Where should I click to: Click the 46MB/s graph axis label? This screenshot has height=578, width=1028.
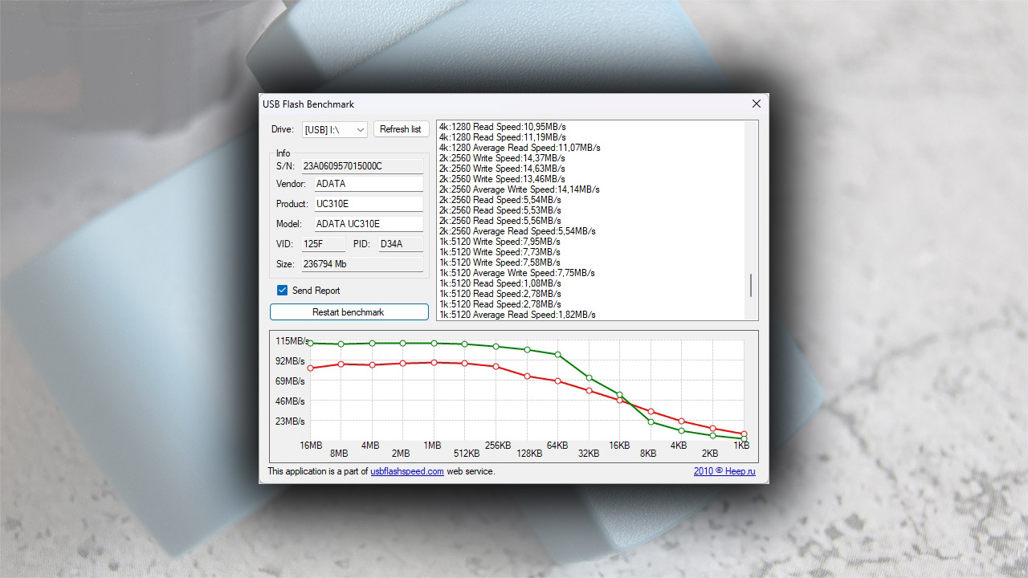[x=290, y=401]
